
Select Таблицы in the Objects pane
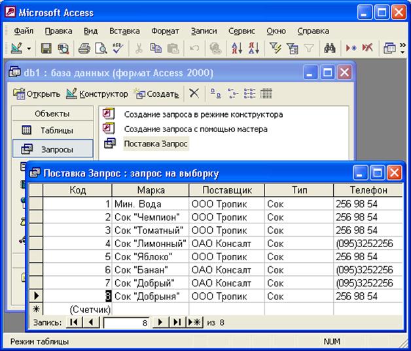(53, 130)
